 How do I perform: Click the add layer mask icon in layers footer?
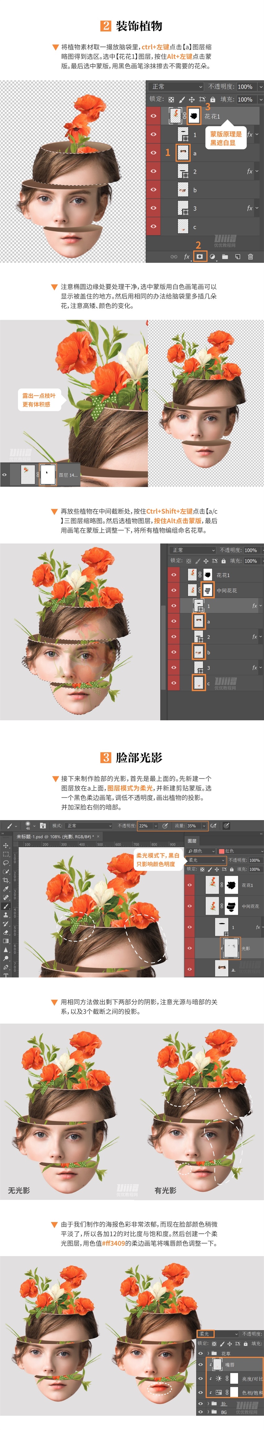200,257
